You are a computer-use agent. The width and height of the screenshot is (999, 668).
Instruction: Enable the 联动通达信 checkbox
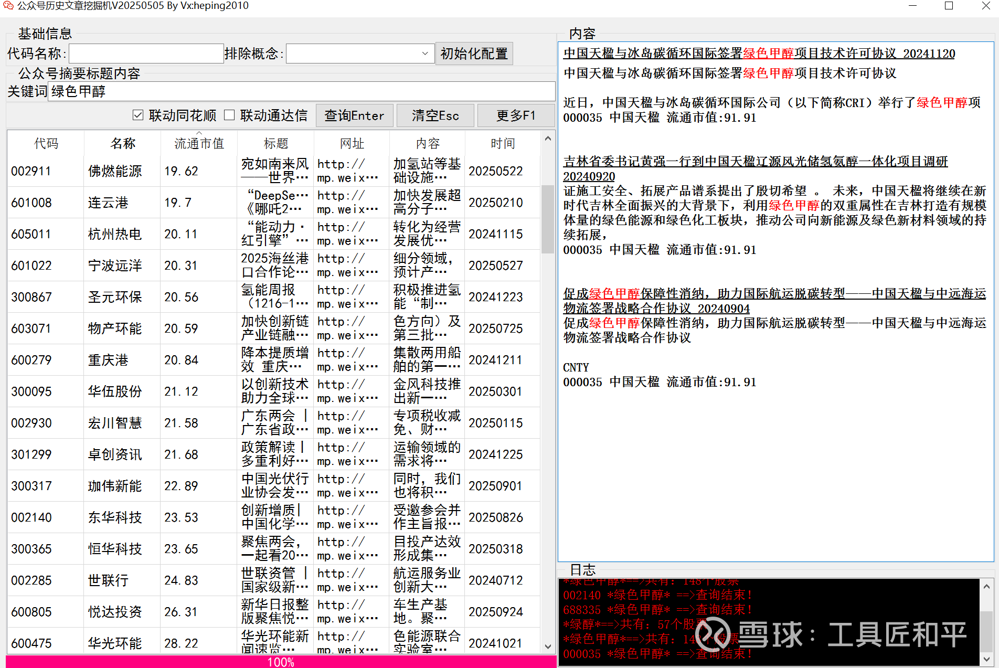click(x=229, y=115)
